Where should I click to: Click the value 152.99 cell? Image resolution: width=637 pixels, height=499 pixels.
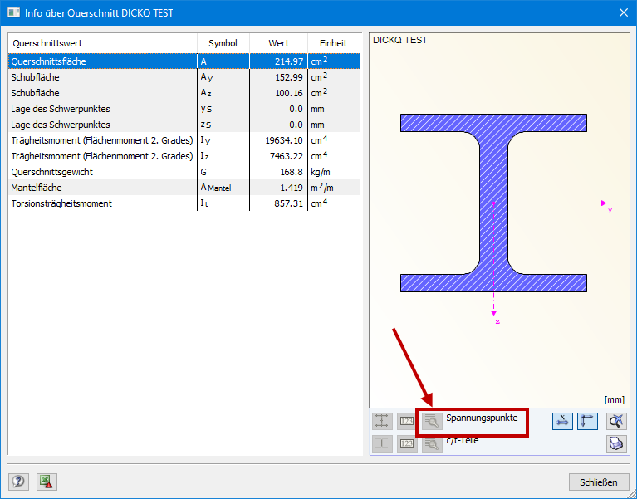click(279, 77)
